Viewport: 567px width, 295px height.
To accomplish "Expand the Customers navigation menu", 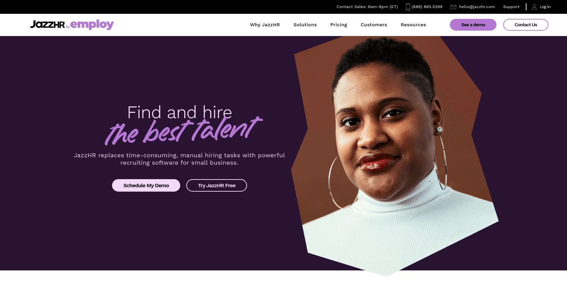I will coord(374,25).
